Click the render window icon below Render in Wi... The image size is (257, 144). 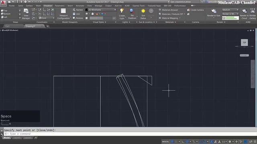[x=224, y=18]
